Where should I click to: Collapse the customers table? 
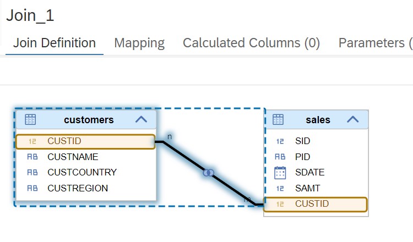click(141, 119)
